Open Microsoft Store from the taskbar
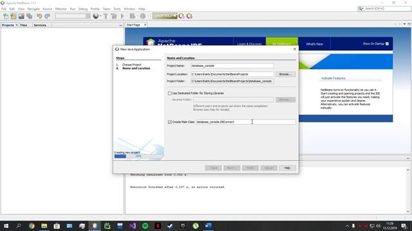Screen dimensions: 412x231 pyautogui.click(x=57, y=226)
